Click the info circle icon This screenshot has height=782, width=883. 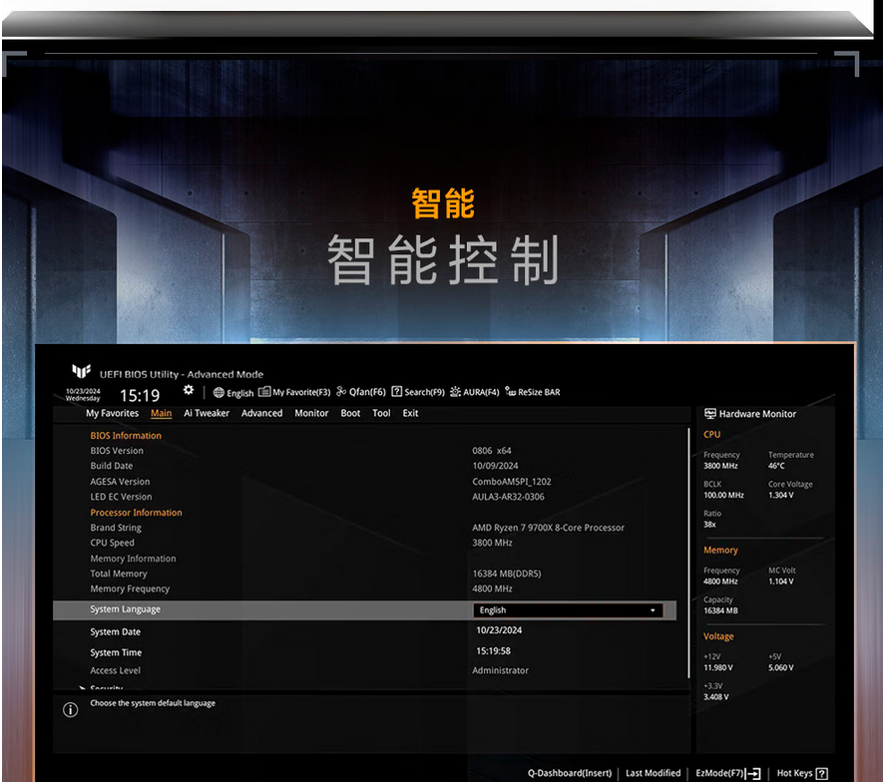click(x=71, y=710)
